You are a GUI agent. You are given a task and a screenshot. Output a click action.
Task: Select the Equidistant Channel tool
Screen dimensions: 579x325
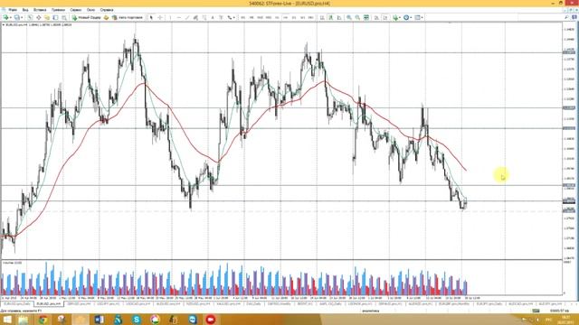coord(195,17)
